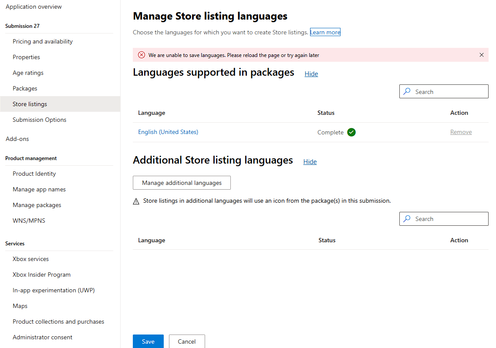The height and width of the screenshot is (348, 496).
Task: Click Manage additional languages button
Action: (182, 183)
